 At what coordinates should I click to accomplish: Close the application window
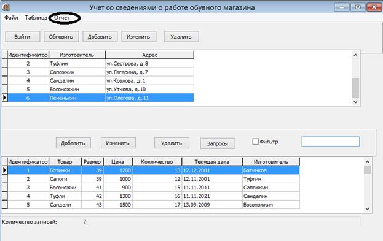click(374, 7)
